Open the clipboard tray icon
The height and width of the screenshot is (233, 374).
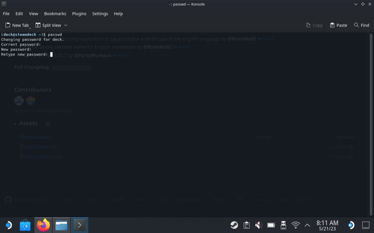(247, 225)
